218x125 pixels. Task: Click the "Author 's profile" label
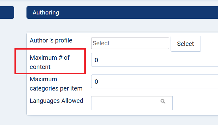point(51,40)
